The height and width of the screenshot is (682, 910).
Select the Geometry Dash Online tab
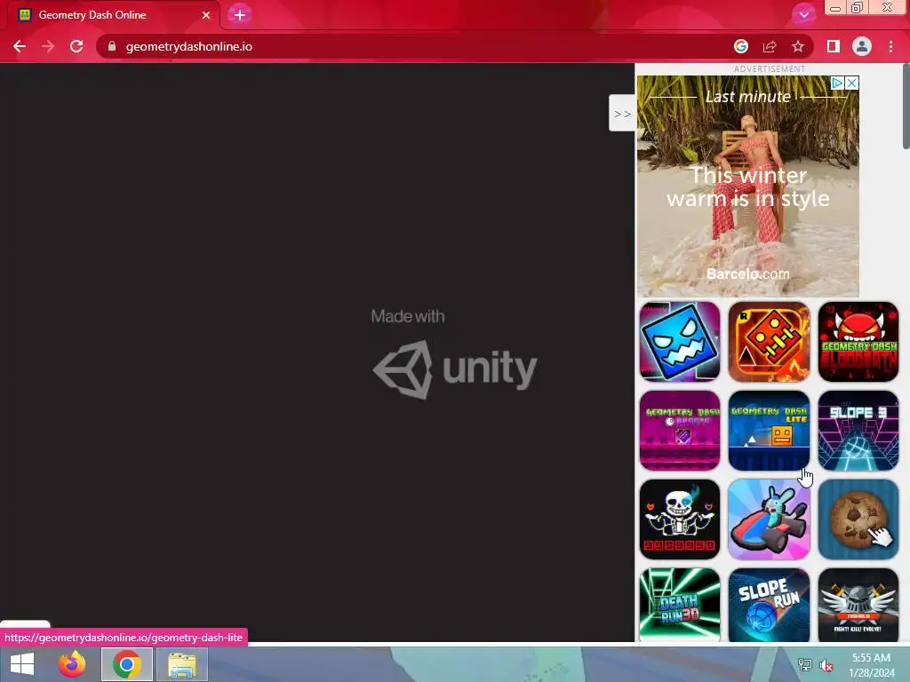(114, 15)
